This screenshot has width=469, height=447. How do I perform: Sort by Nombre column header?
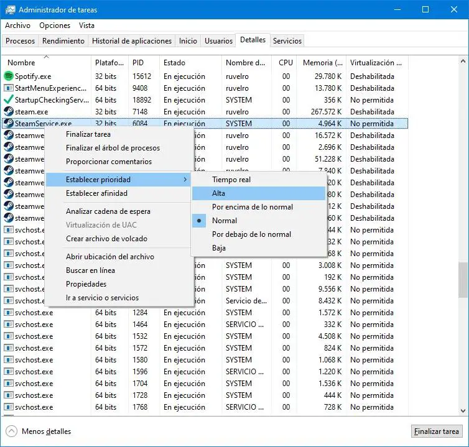pos(21,63)
